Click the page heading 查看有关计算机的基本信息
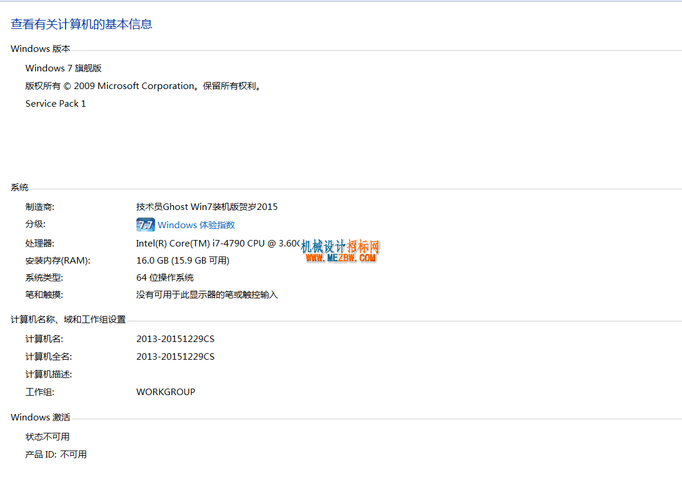The image size is (682, 503). pos(81,24)
